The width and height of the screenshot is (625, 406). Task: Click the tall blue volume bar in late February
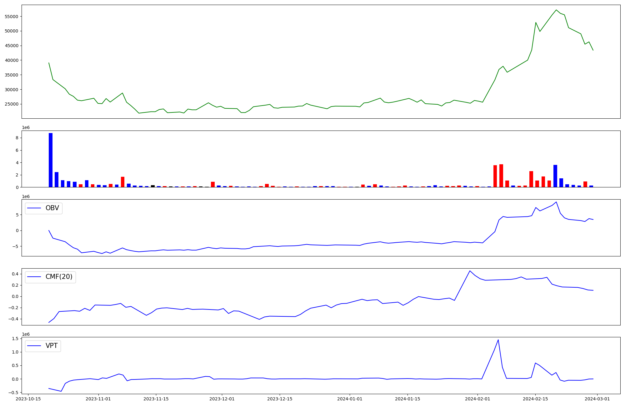[555, 176]
